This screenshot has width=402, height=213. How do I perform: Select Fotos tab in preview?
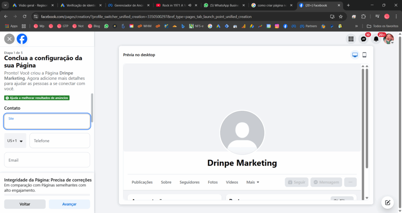[213, 182]
